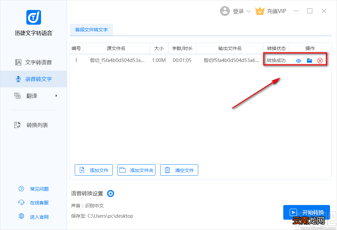Open 语音转换设置 gear settings
The image size is (337, 230).
pos(110,193)
